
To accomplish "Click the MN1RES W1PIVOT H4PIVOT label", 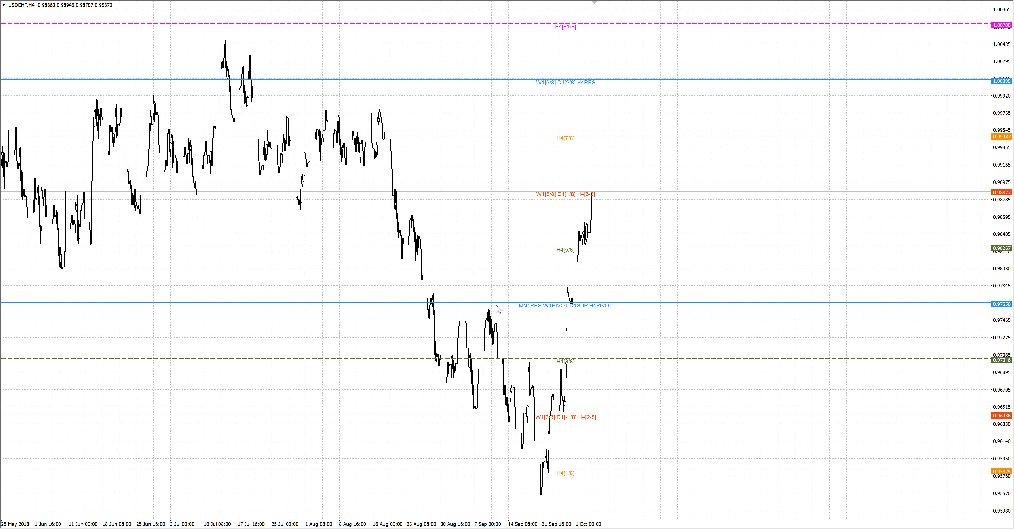I will point(565,306).
